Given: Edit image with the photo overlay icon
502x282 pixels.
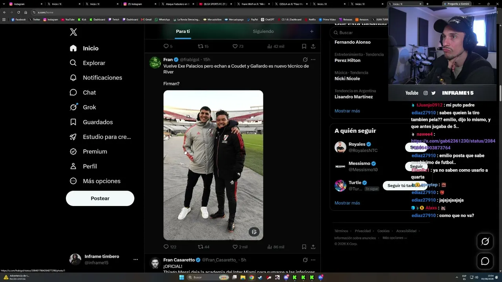Looking at the screenshot, I should (254, 232).
